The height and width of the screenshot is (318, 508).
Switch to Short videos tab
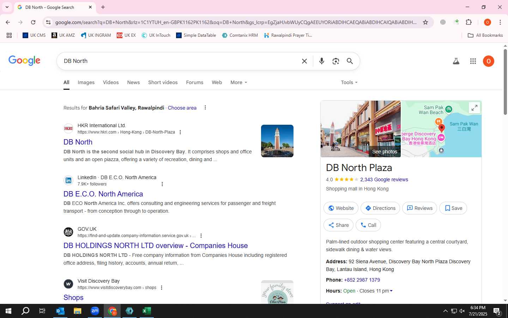pos(163,82)
